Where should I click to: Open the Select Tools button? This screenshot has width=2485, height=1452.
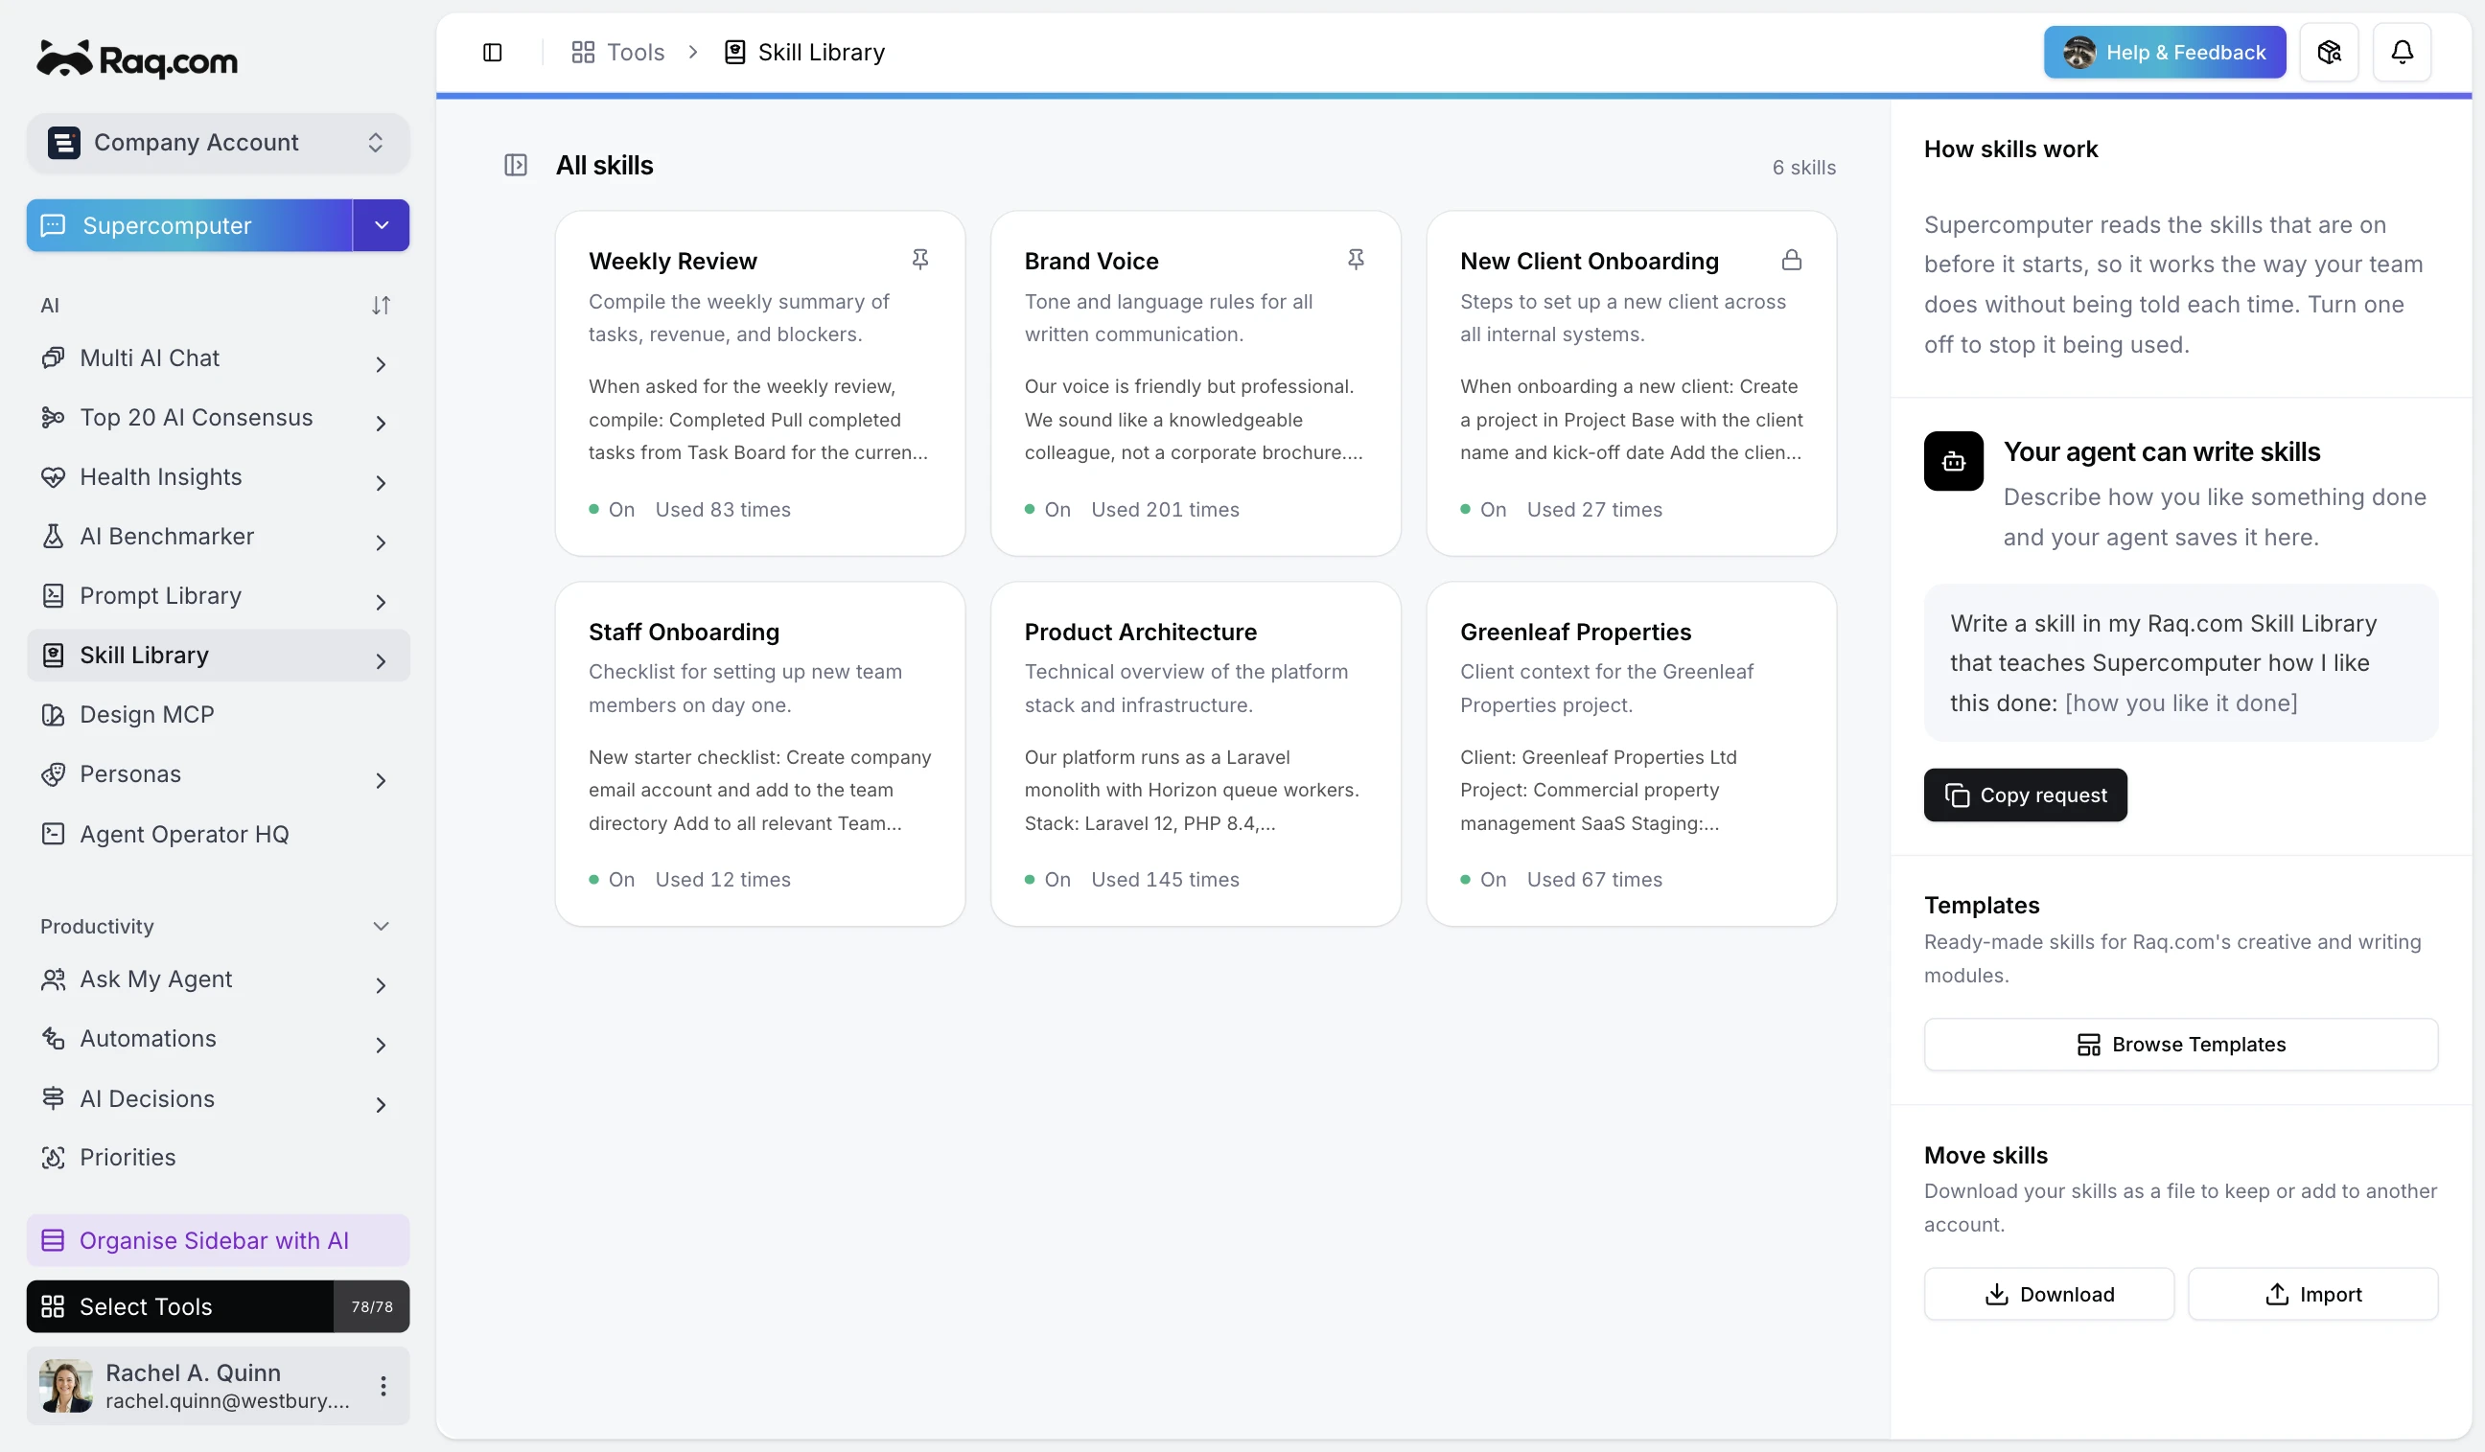tap(218, 1306)
